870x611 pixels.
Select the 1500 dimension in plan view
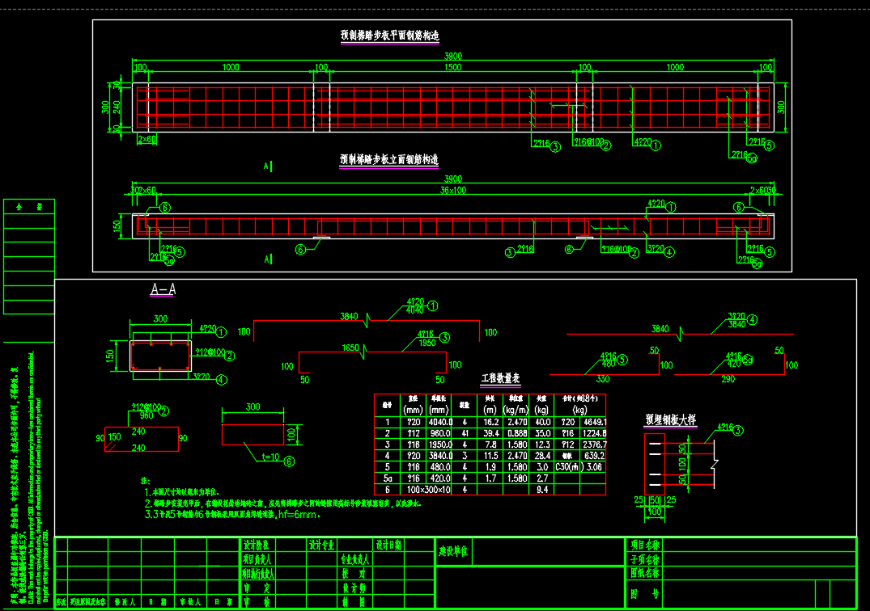click(452, 68)
